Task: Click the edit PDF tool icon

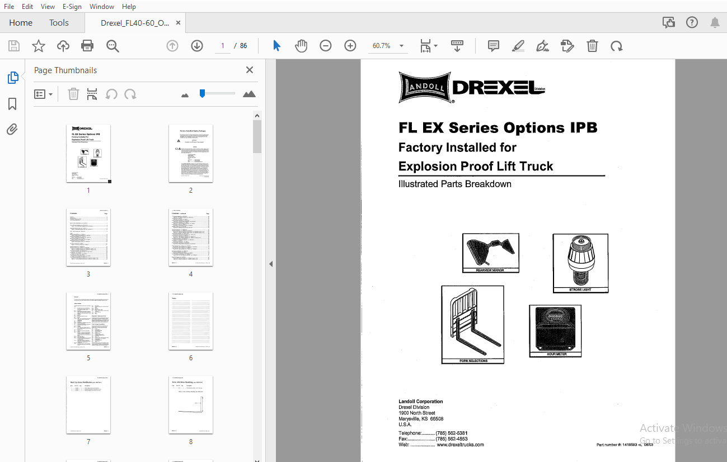Action: (x=567, y=46)
